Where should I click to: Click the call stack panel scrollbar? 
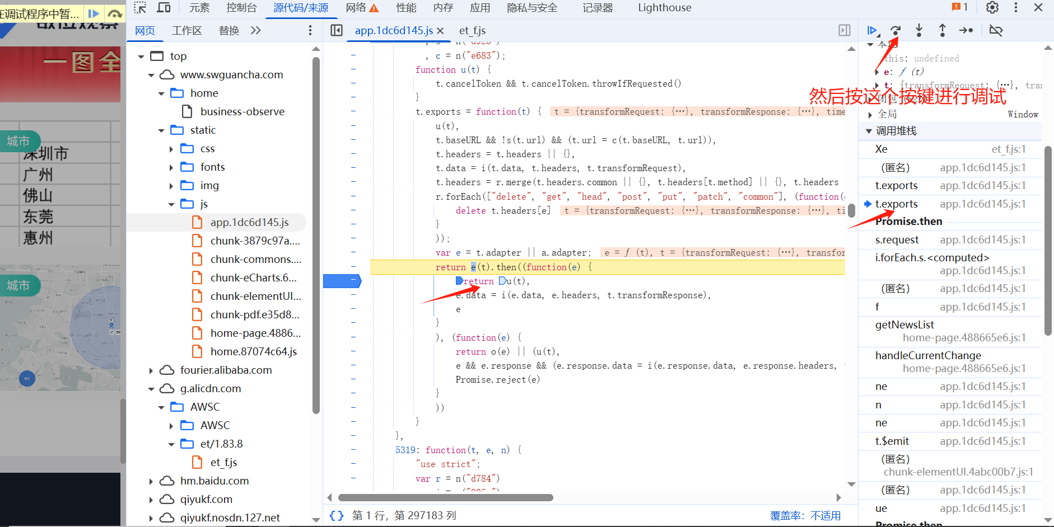pos(1048,241)
